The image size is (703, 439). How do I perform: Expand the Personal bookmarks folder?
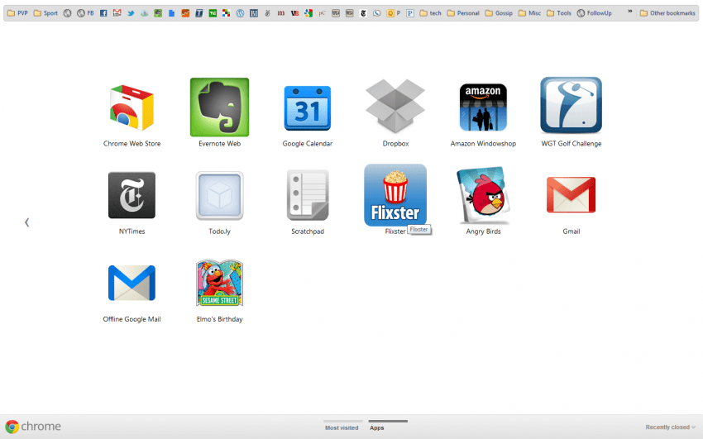(x=463, y=13)
